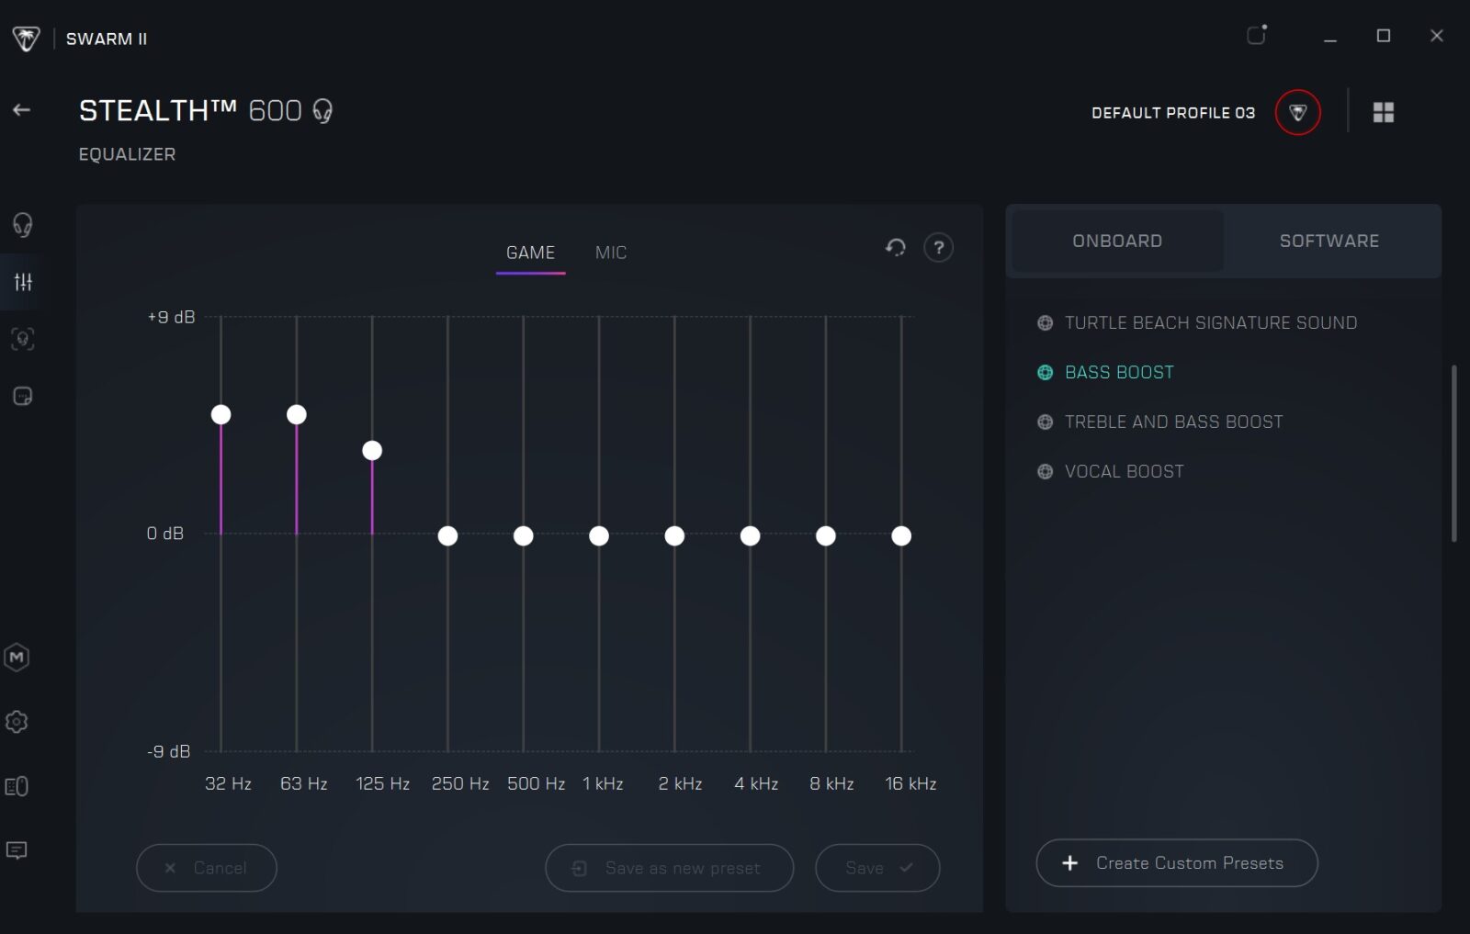The width and height of the screenshot is (1470, 934).
Task: Open the feedback chat icon in sidebar
Action: coord(17,850)
